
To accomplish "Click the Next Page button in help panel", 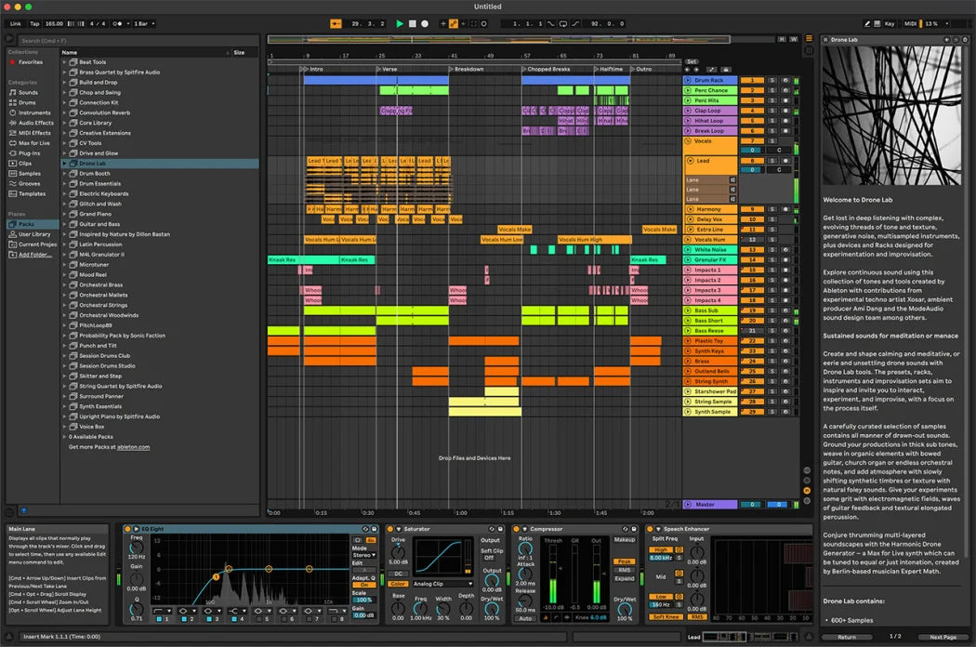I will point(943,637).
